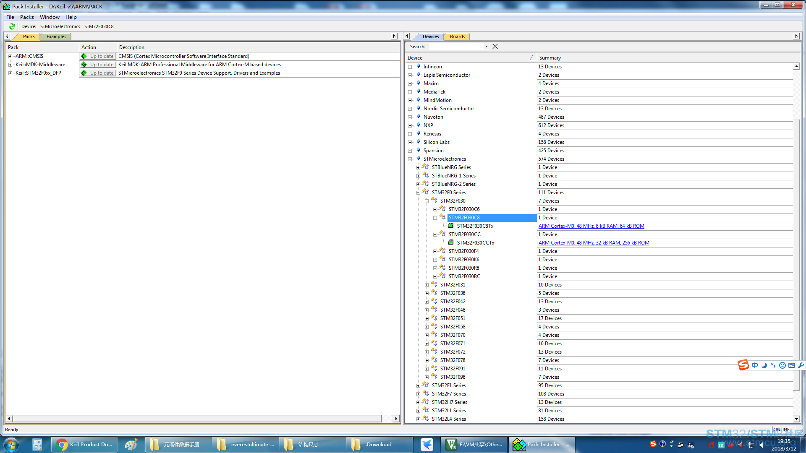
Task: Click Up to date button for Keil::MDK-Middleware
Action: (x=98, y=65)
